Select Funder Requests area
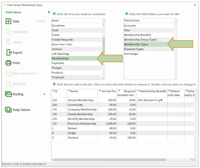Viewport: 200px width, 168px height. (x=77, y=40)
